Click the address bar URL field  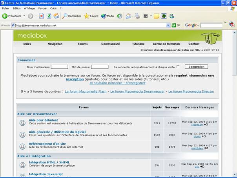coord(91,26)
